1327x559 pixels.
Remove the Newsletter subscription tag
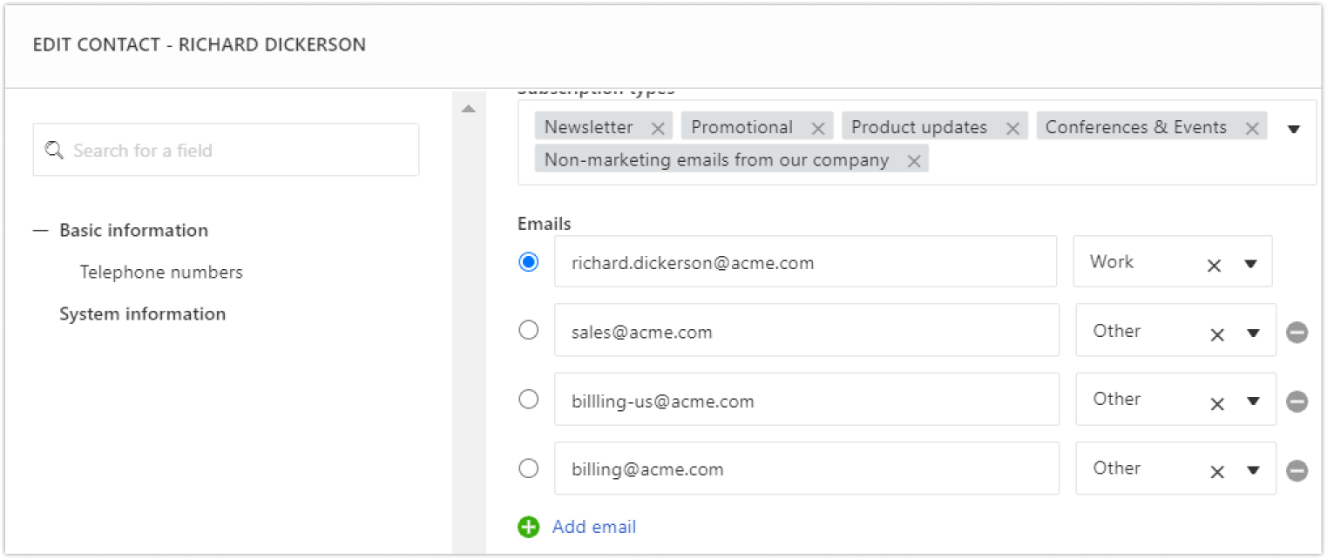660,126
